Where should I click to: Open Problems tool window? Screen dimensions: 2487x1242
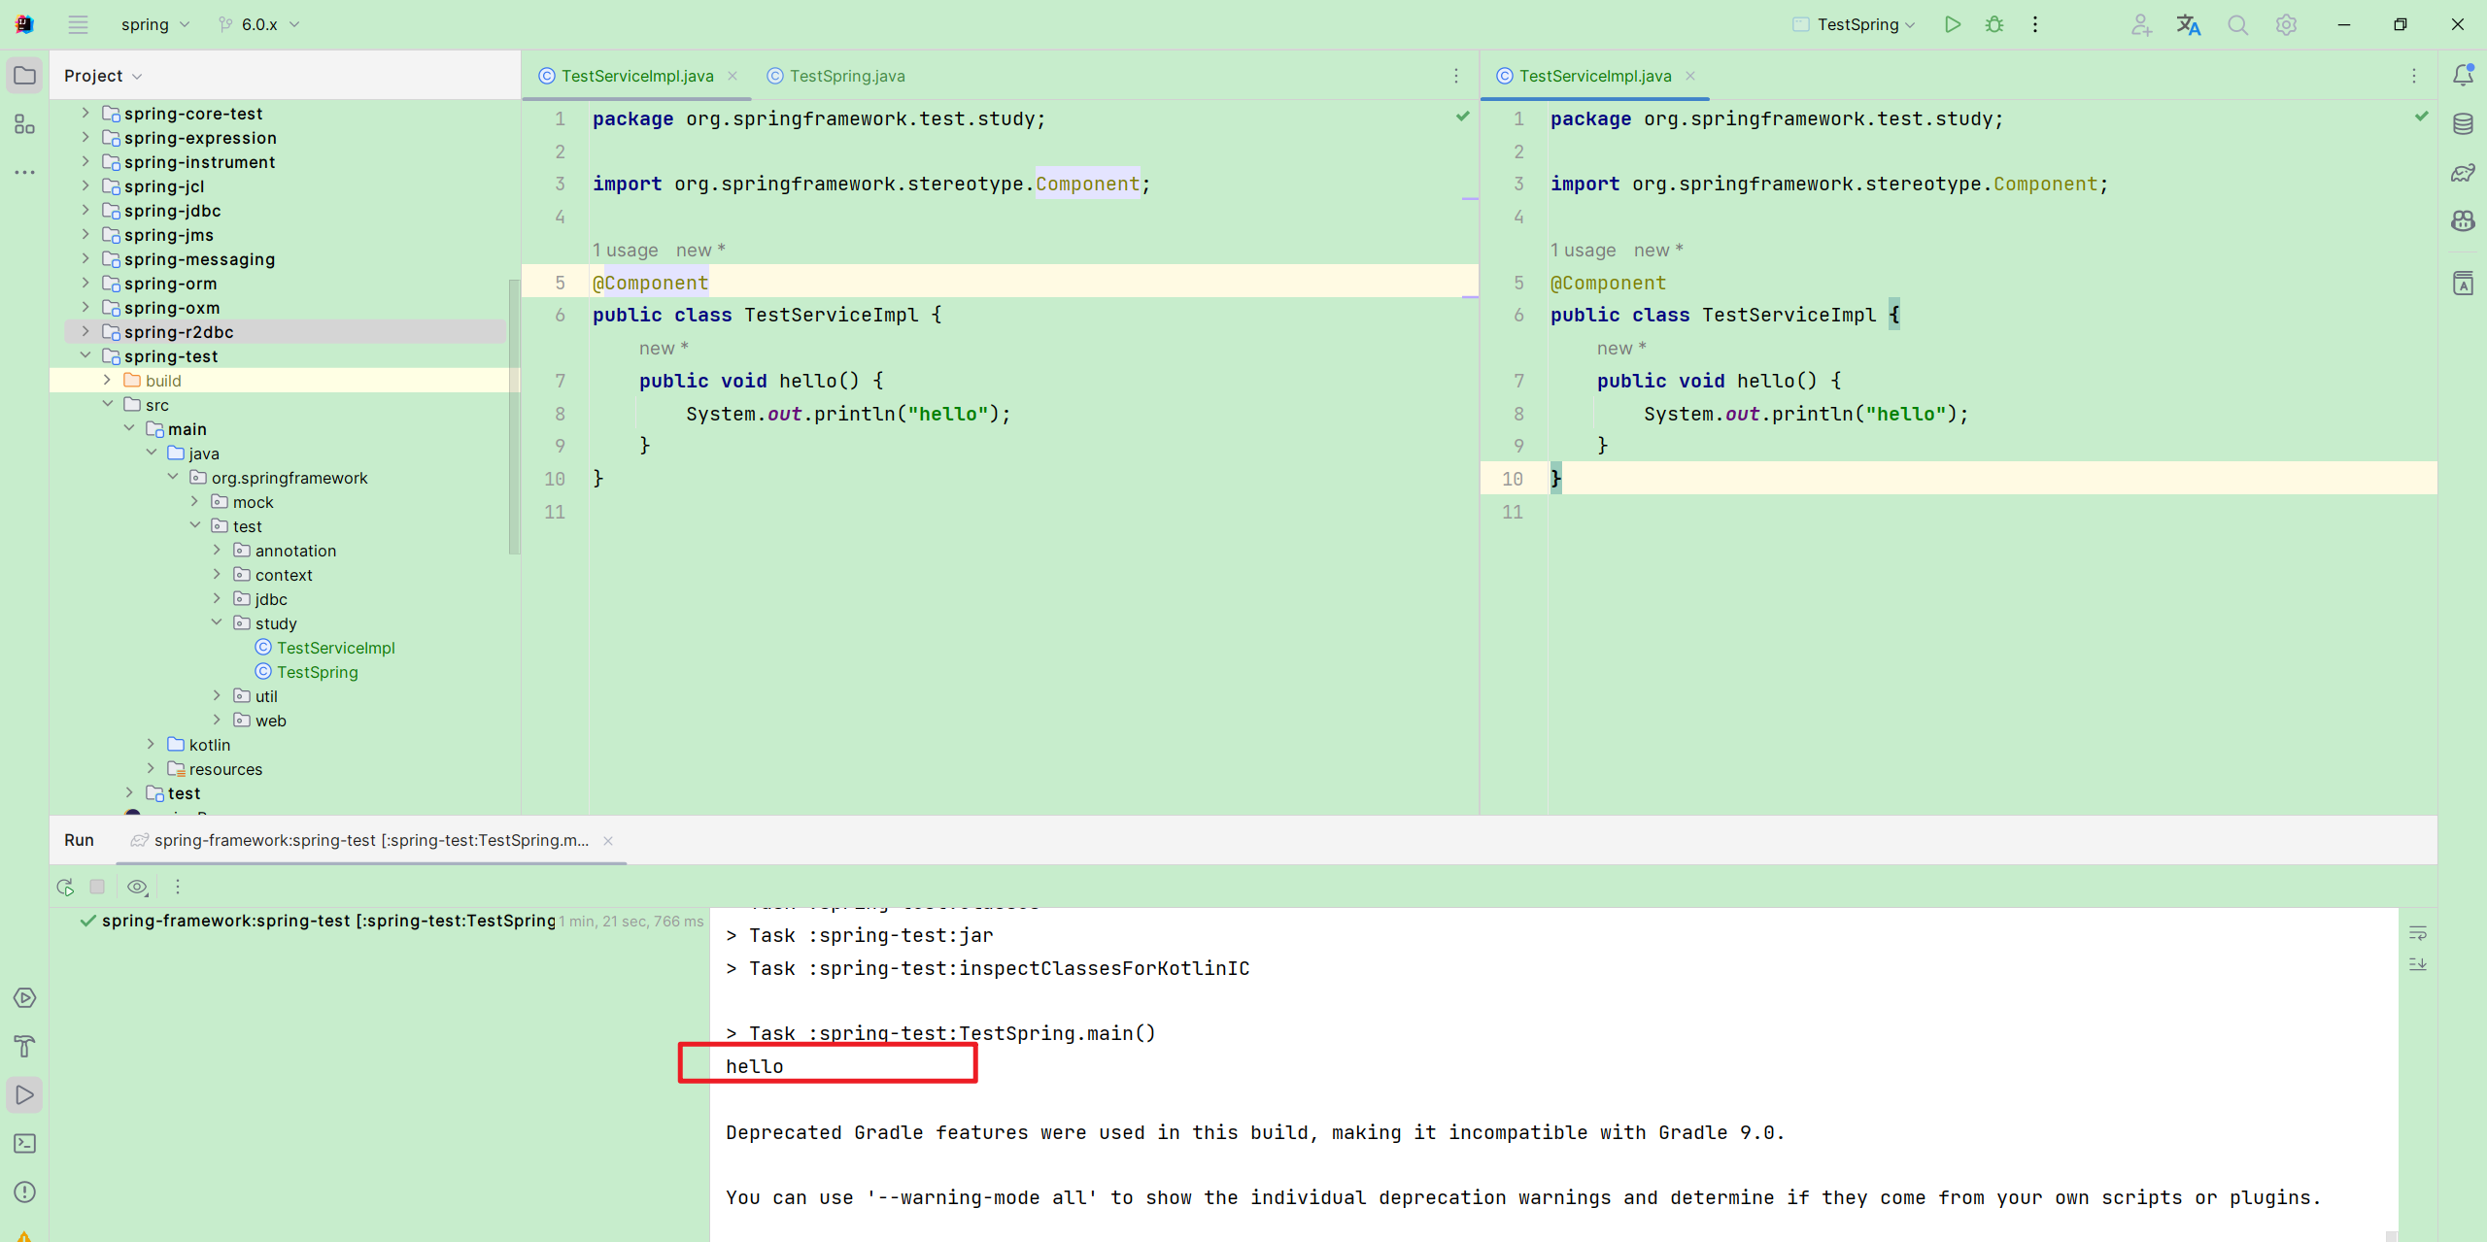25,1192
